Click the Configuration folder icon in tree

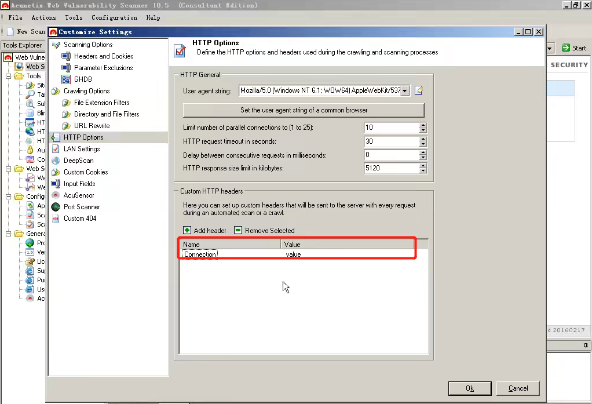coord(19,196)
